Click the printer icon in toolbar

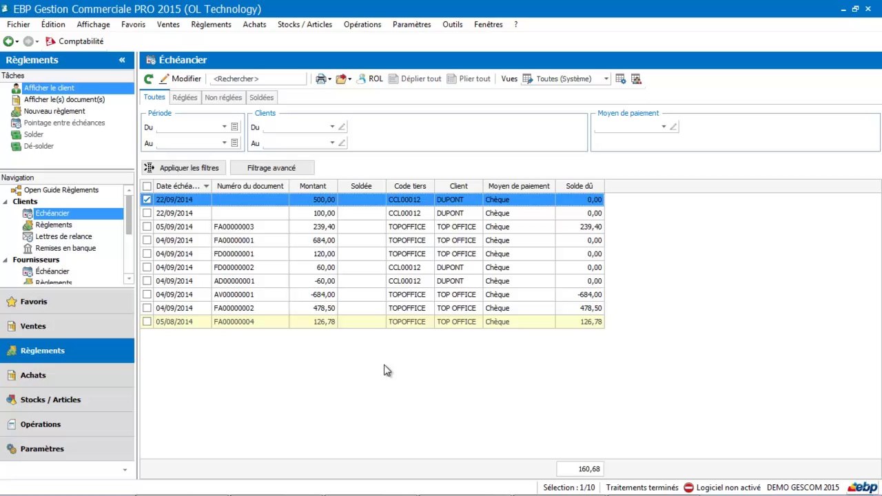pos(320,79)
